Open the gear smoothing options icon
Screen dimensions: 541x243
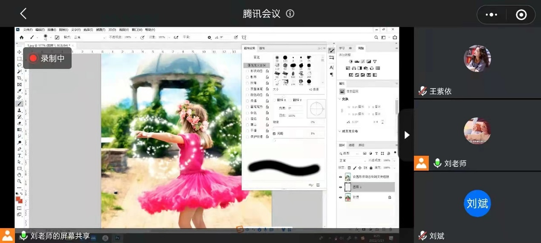click(x=209, y=37)
